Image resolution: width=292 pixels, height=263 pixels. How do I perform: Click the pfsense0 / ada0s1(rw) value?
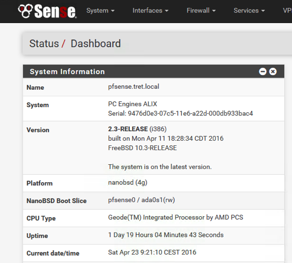141,200
